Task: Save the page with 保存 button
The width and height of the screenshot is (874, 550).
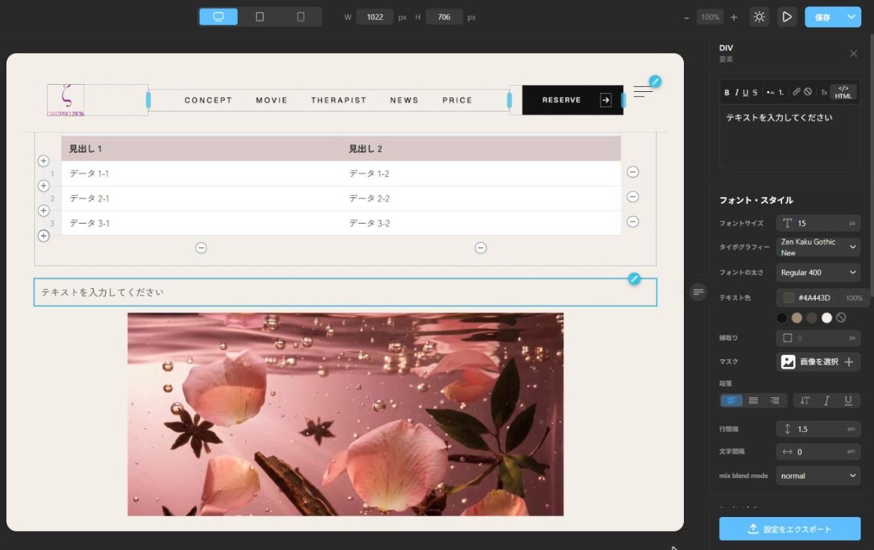Action: (823, 18)
